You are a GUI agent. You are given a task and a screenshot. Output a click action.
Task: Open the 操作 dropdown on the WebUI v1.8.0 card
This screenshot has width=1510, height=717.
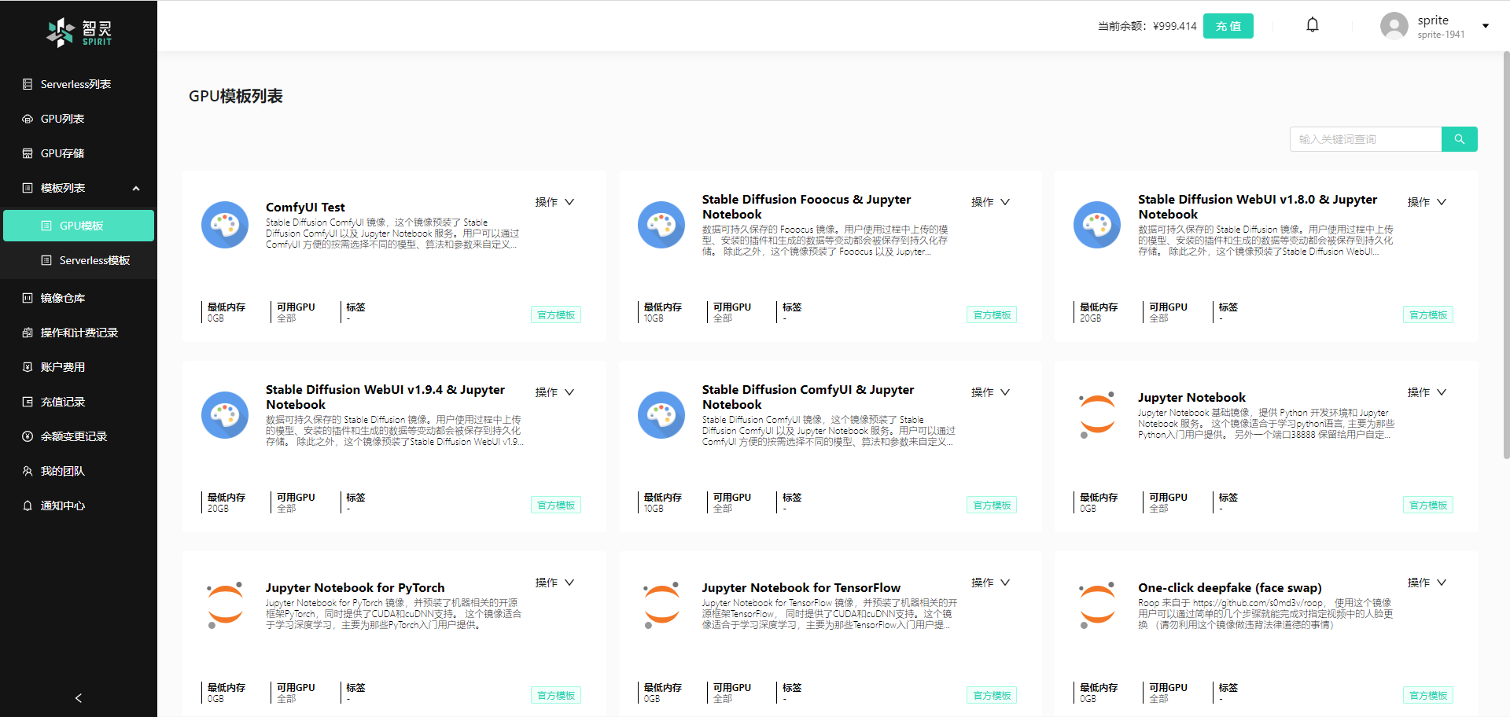(1427, 202)
